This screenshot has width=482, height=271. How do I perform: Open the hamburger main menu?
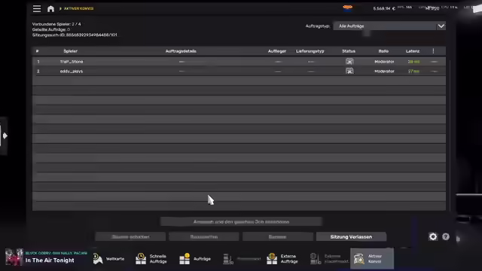37,8
